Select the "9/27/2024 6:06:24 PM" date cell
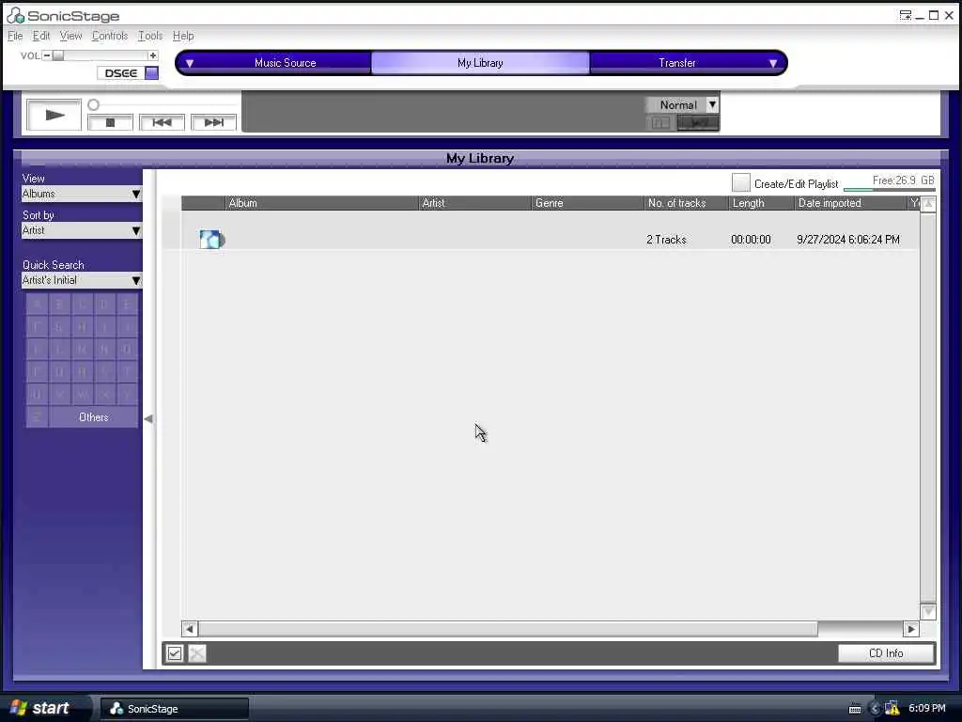The height and width of the screenshot is (722, 962). pyautogui.click(x=848, y=240)
